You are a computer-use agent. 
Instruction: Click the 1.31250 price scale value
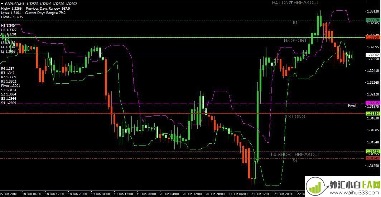373,166
